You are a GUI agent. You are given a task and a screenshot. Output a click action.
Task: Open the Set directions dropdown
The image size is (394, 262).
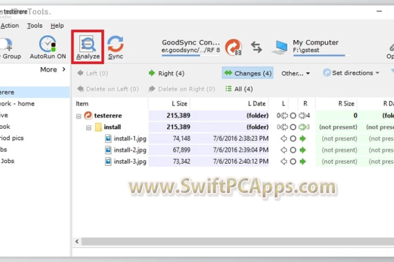click(351, 73)
